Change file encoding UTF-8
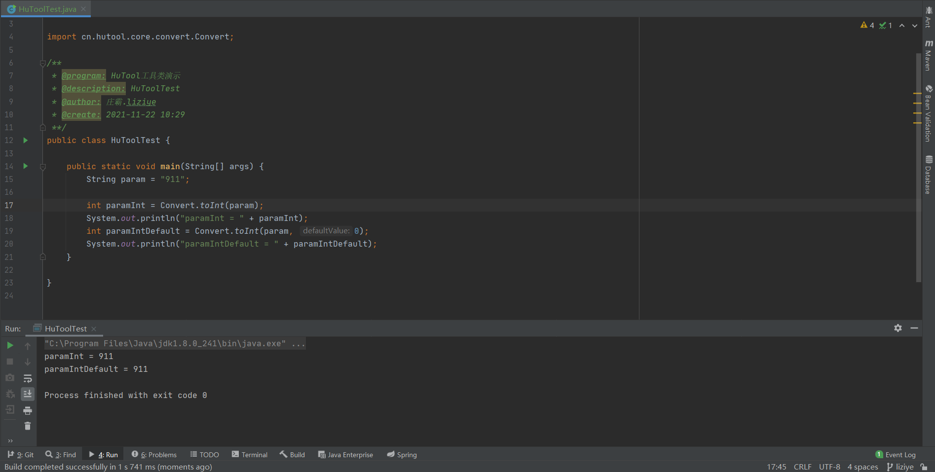The height and width of the screenshot is (472, 935). click(829, 467)
